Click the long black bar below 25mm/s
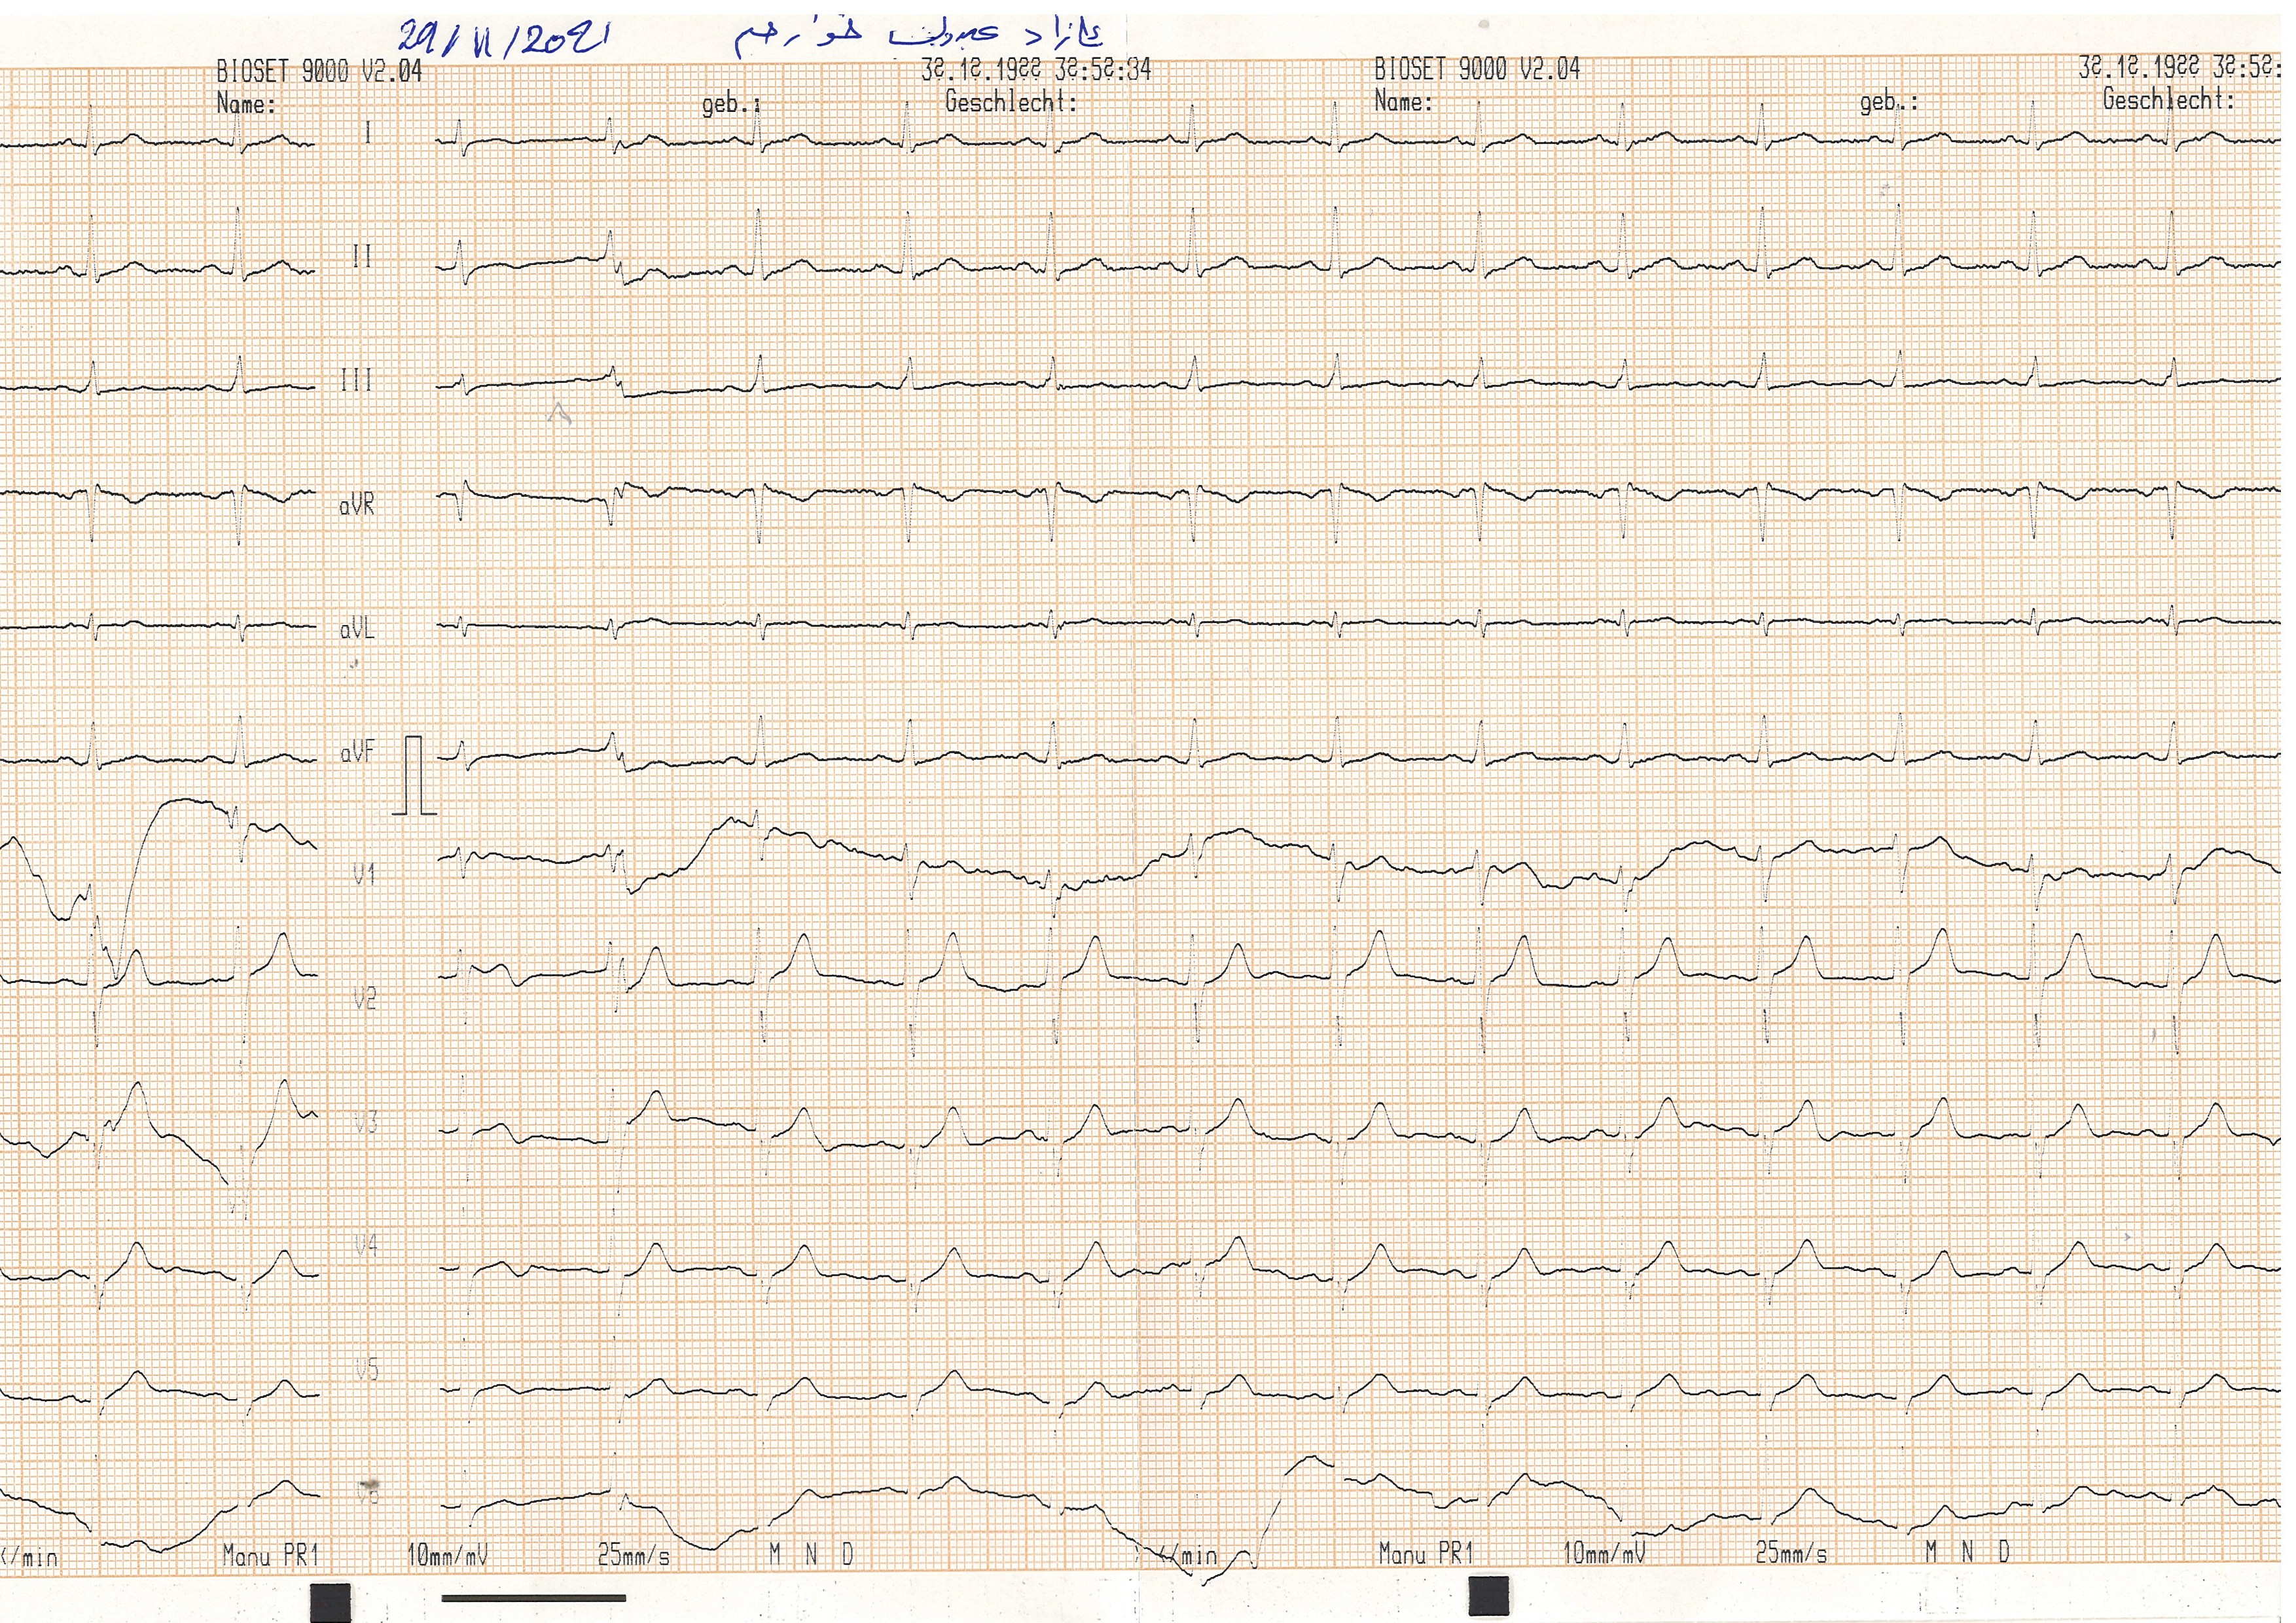This screenshot has height=1623, width=2296. click(534, 1598)
